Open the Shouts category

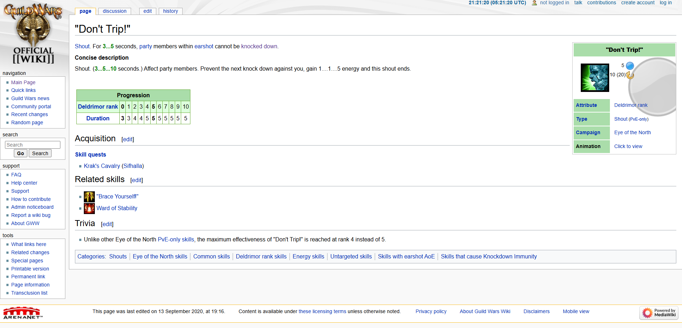(118, 256)
